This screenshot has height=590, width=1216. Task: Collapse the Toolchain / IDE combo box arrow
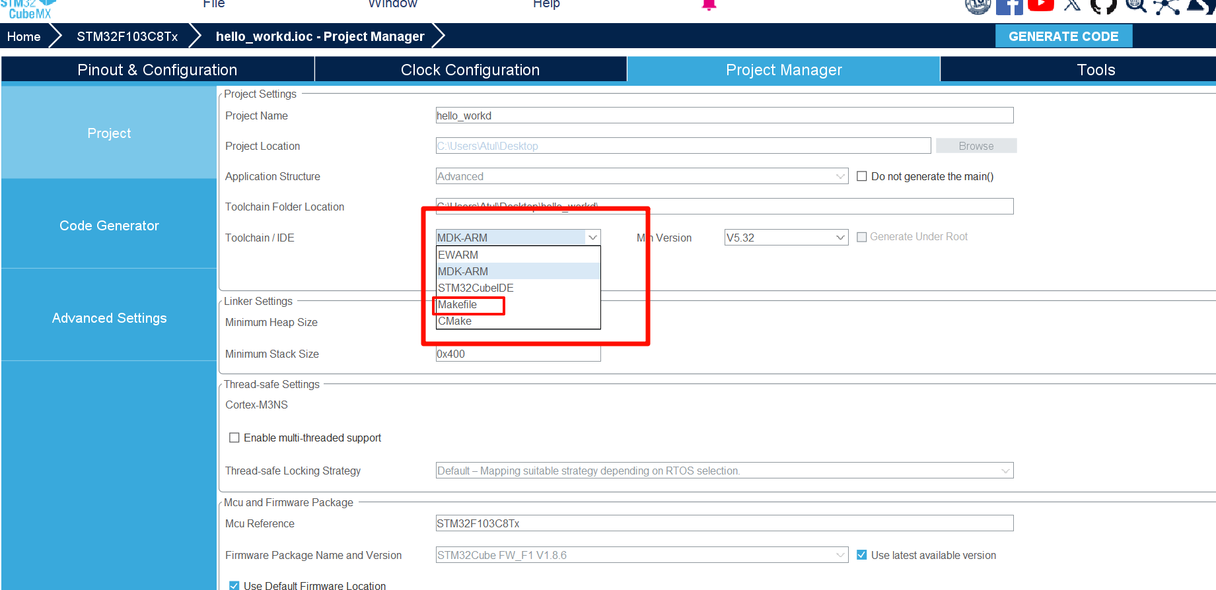coord(592,238)
